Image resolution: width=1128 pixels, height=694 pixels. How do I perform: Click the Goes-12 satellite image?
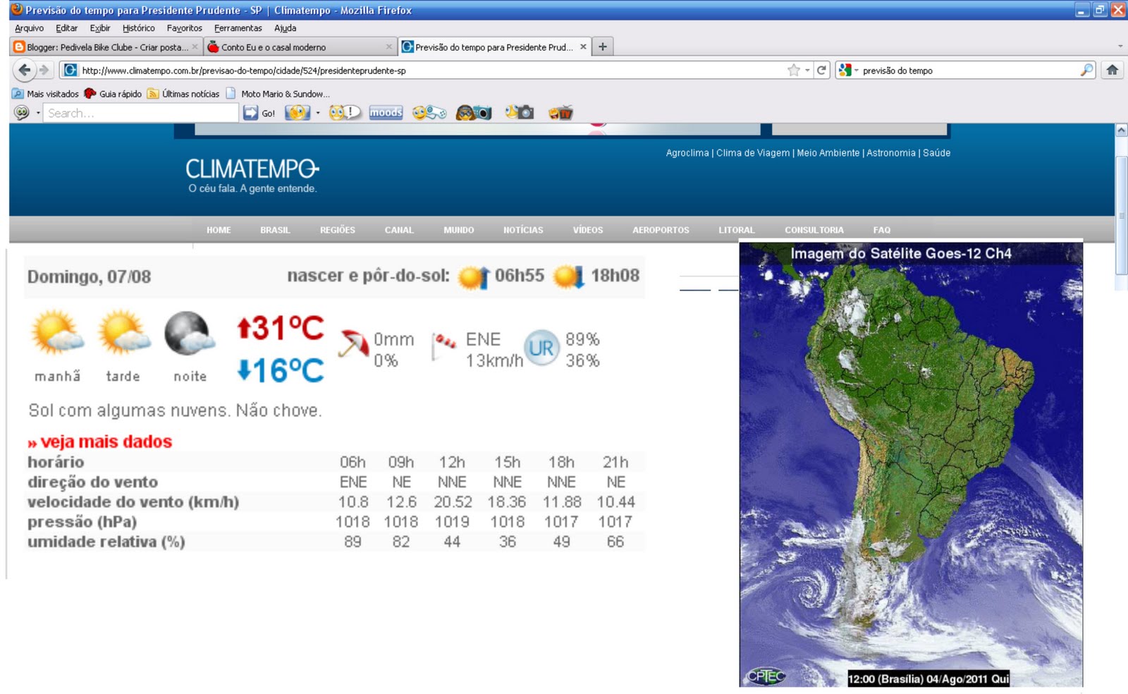tap(911, 464)
